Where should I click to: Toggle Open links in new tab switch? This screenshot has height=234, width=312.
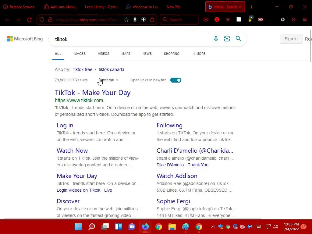176,80
